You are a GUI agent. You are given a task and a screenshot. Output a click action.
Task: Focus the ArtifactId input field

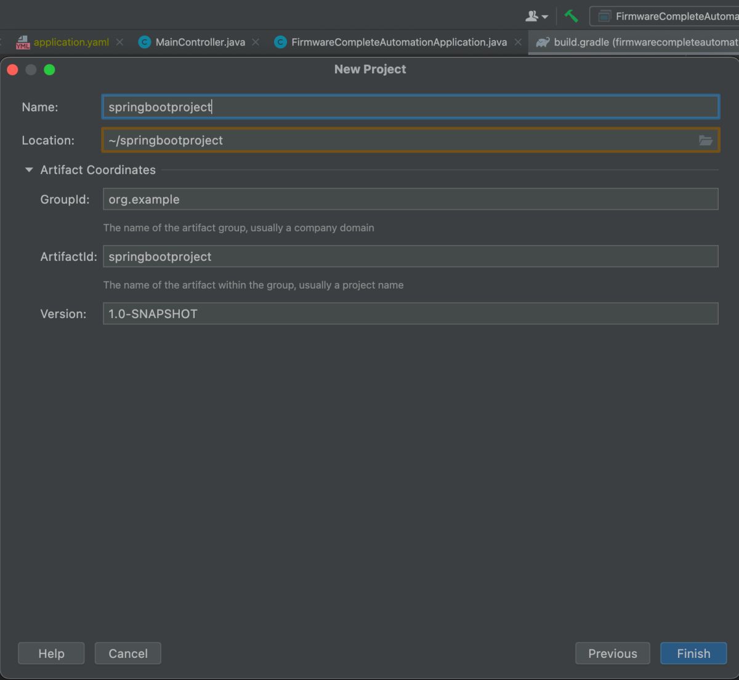[x=410, y=257]
